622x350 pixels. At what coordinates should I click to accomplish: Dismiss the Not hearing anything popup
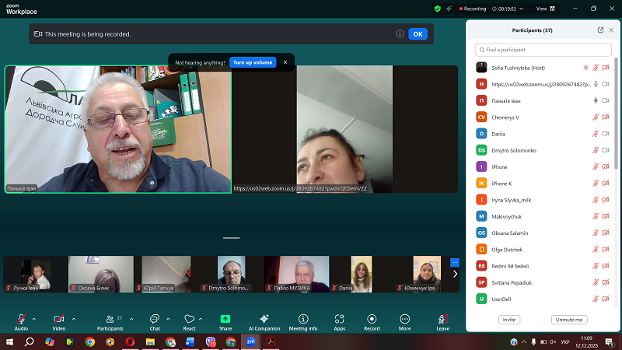coord(285,62)
